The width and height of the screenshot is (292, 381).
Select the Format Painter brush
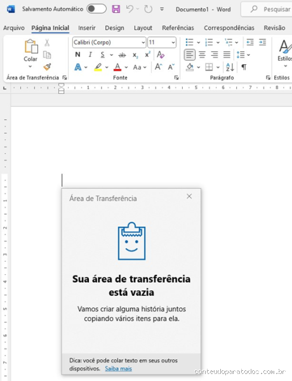47,67
